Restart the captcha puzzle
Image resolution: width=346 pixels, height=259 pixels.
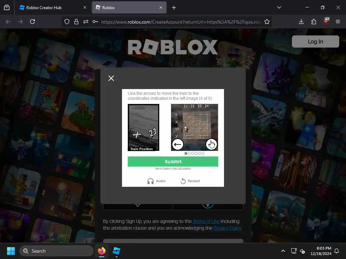tap(190, 181)
